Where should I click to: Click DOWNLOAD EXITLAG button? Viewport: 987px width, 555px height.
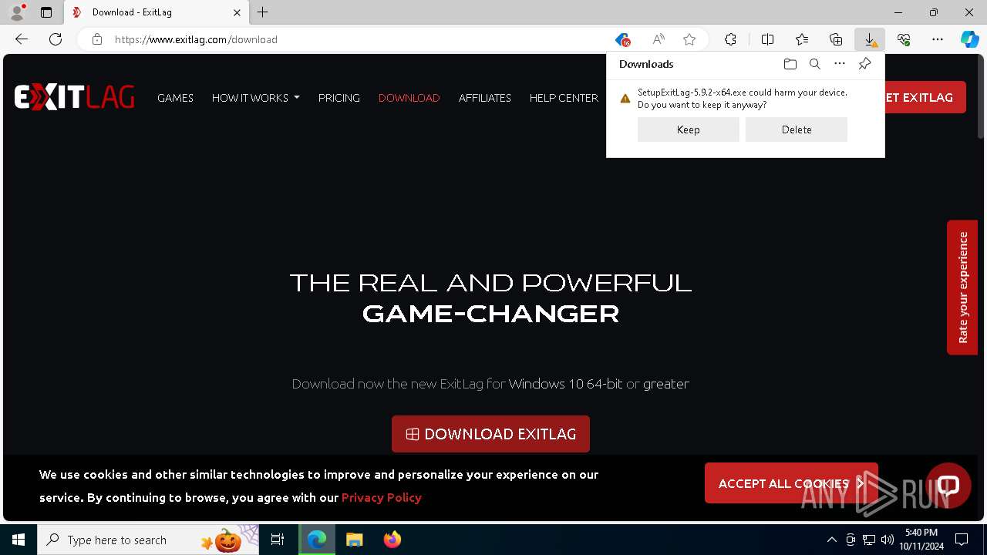click(x=490, y=434)
